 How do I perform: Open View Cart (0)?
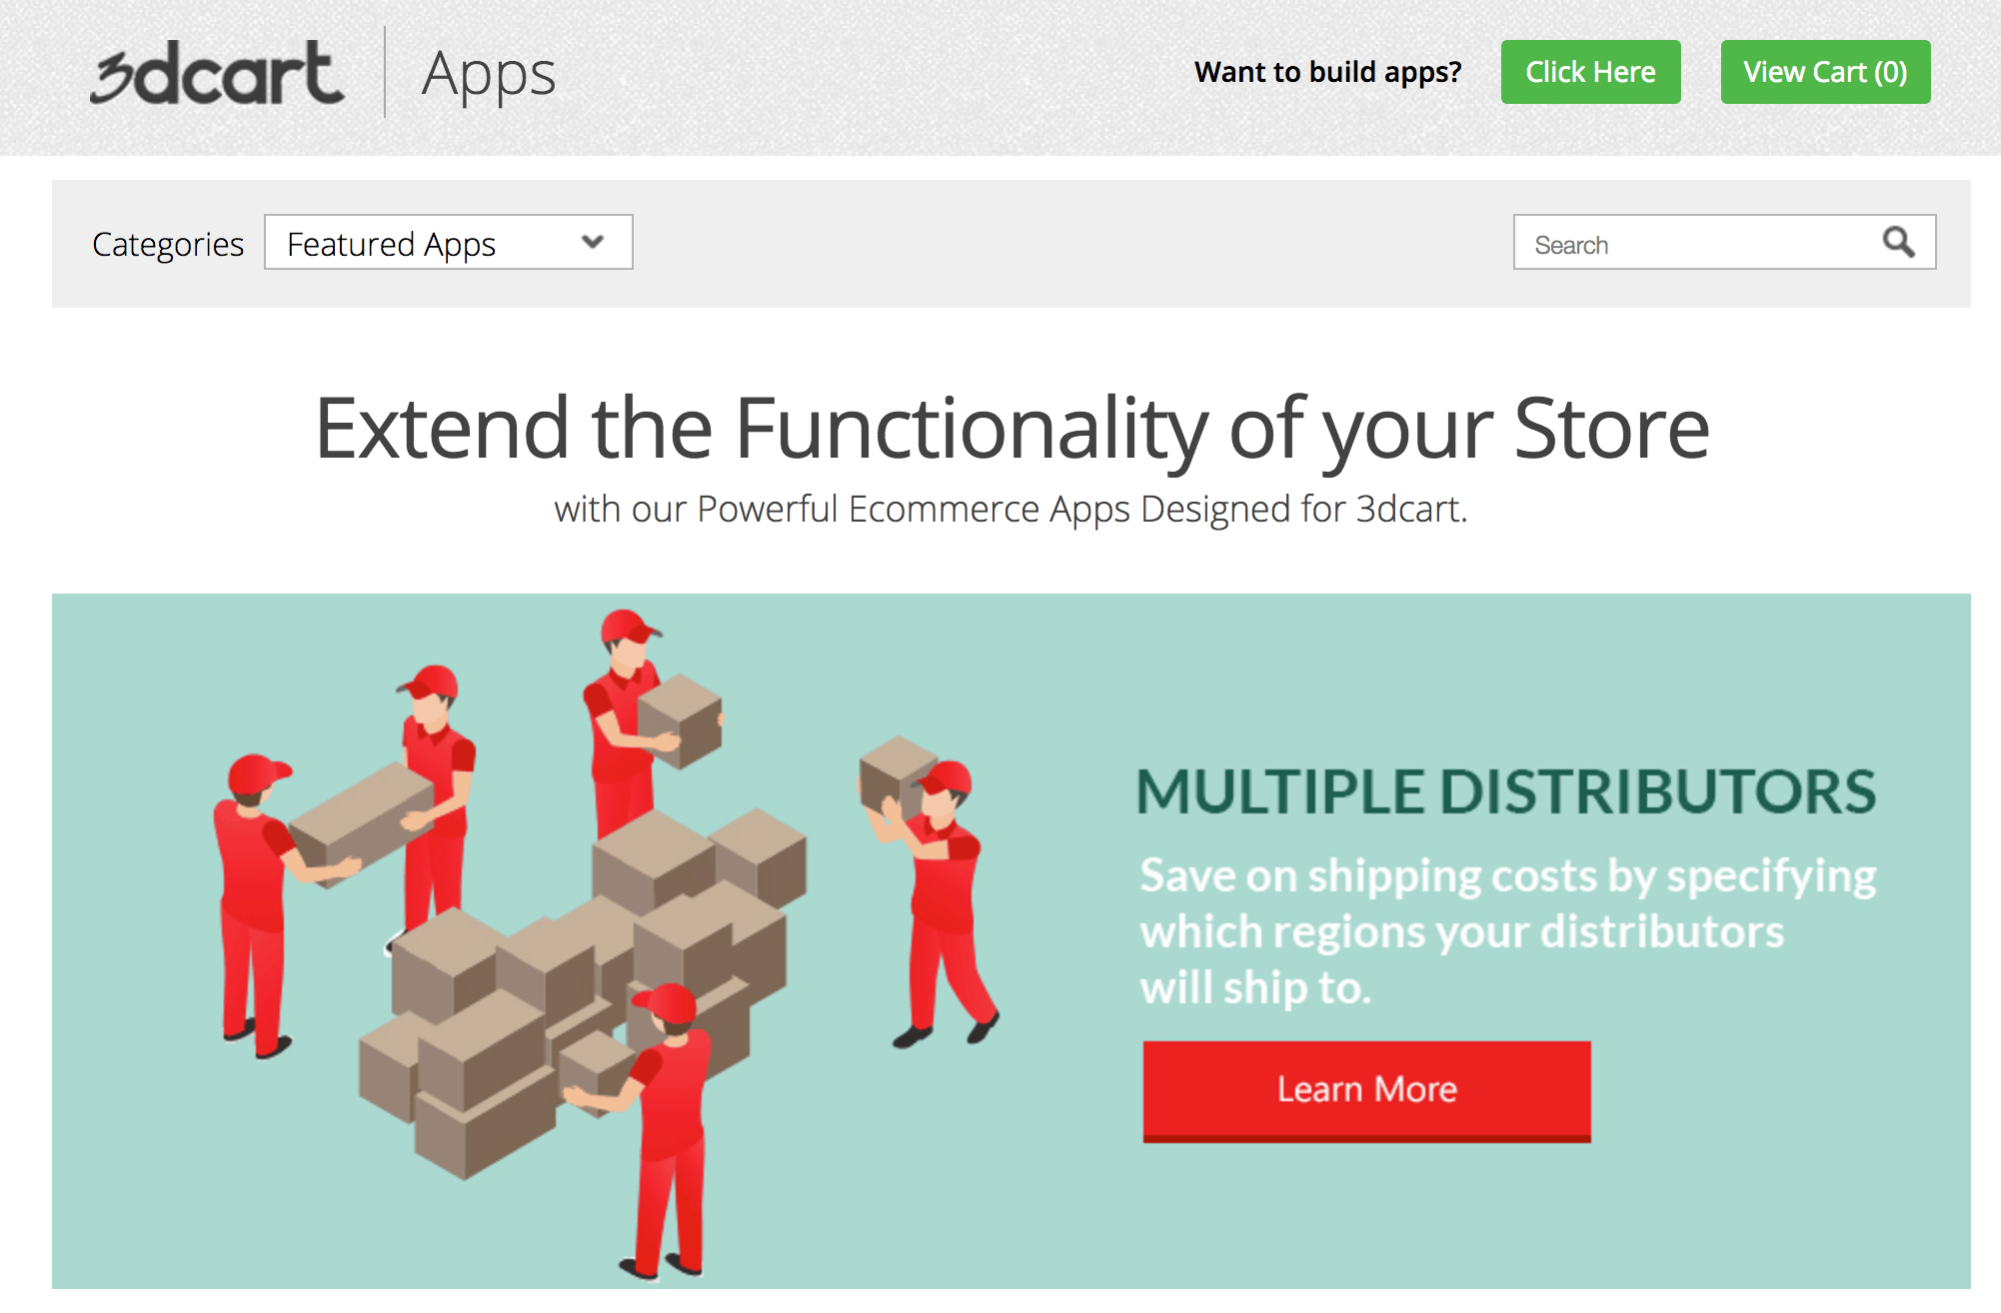click(1825, 72)
